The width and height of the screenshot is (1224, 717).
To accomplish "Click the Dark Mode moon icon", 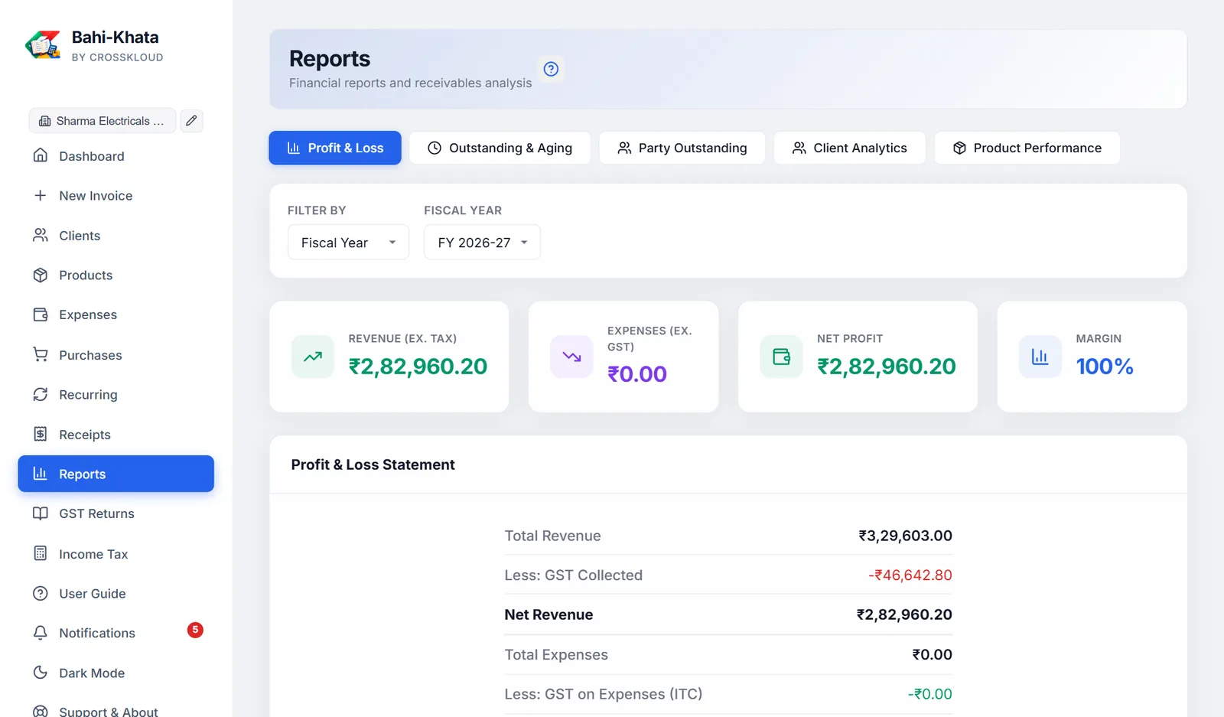I will click(41, 673).
